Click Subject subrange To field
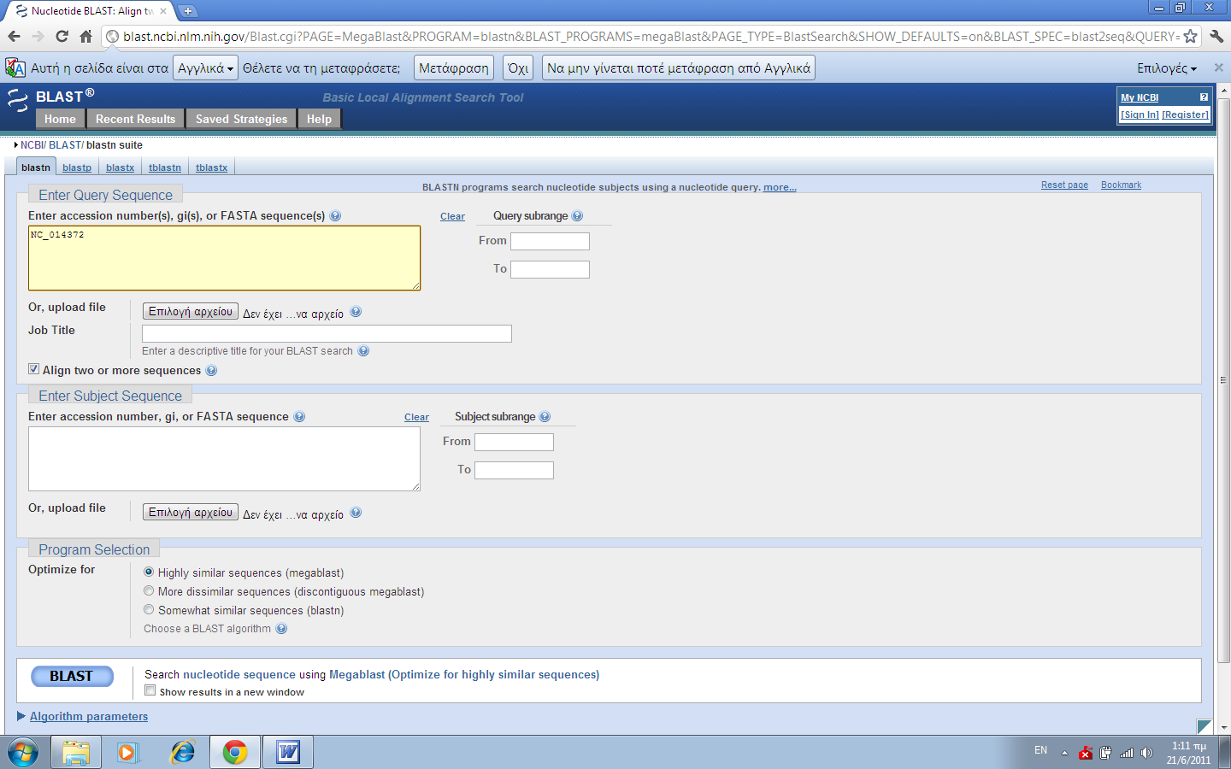Image resolution: width=1231 pixels, height=769 pixels. (514, 470)
